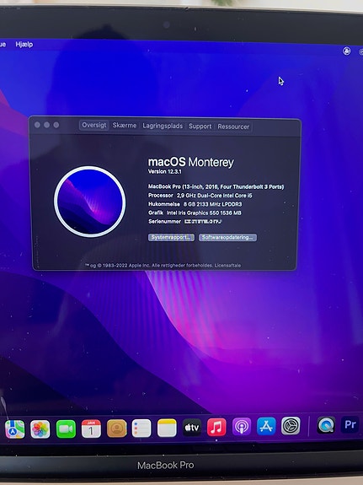
Task: Launch Apple TV from Dock
Action: (192, 428)
